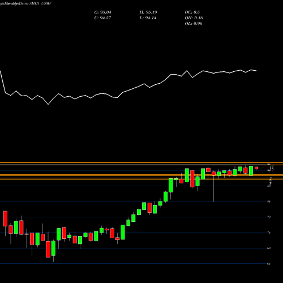Click the '84' price axis label
Viewport: 283px width, 283px height.
(x=269, y=201)
